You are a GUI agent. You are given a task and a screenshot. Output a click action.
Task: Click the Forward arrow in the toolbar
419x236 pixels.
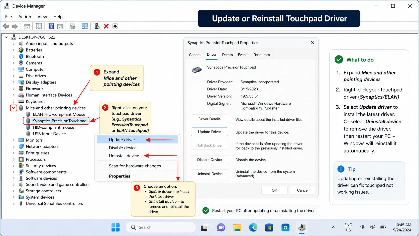coord(15,26)
